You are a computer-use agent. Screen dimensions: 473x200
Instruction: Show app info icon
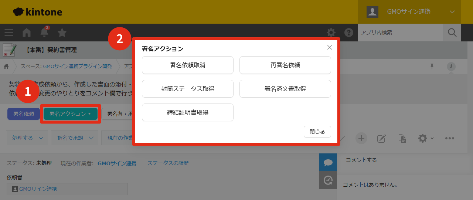point(451,67)
